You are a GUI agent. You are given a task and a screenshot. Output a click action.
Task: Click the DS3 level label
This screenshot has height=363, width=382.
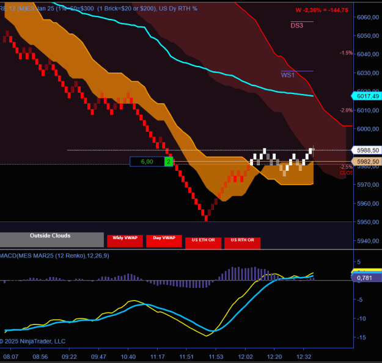pyautogui.click(x=296, y=26)
